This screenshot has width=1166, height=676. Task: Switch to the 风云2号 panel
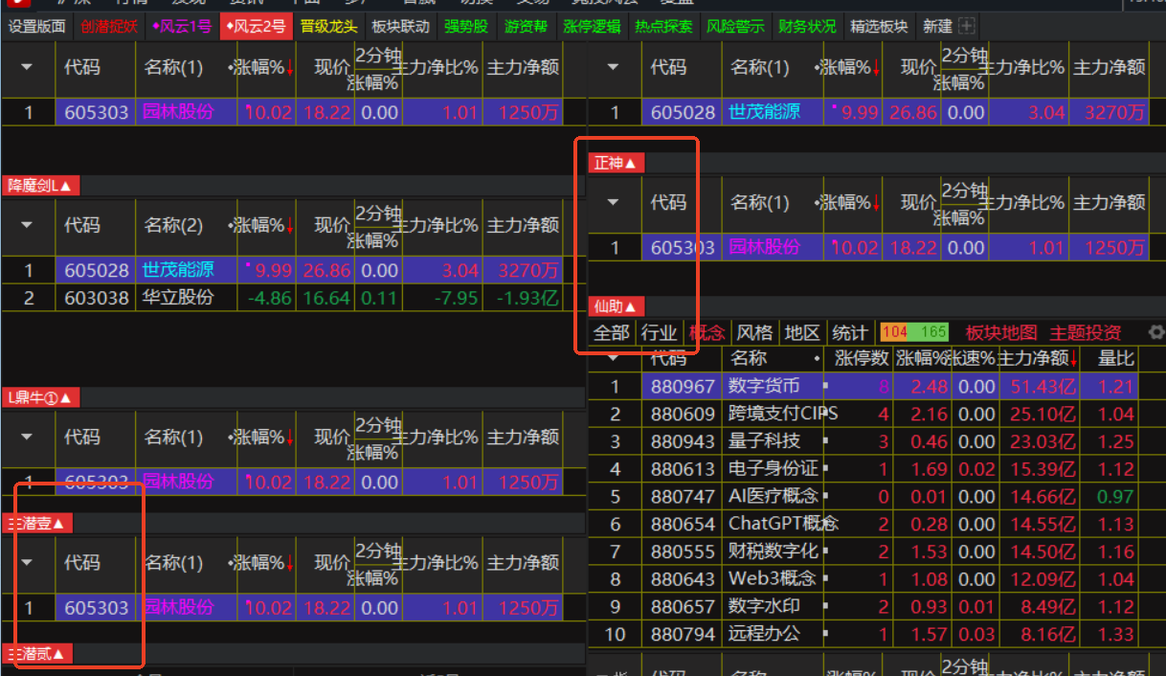pos(255,26)
